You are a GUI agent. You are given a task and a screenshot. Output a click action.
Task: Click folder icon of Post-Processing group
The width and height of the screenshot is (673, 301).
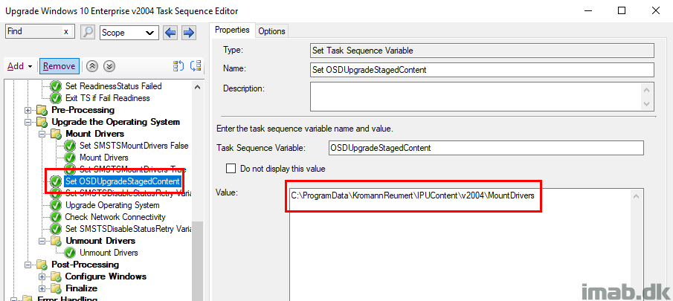click(42, 265)
